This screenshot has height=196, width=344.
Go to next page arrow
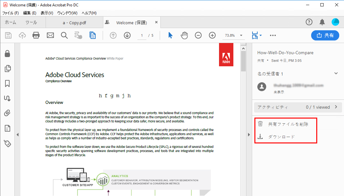(127, 35)
